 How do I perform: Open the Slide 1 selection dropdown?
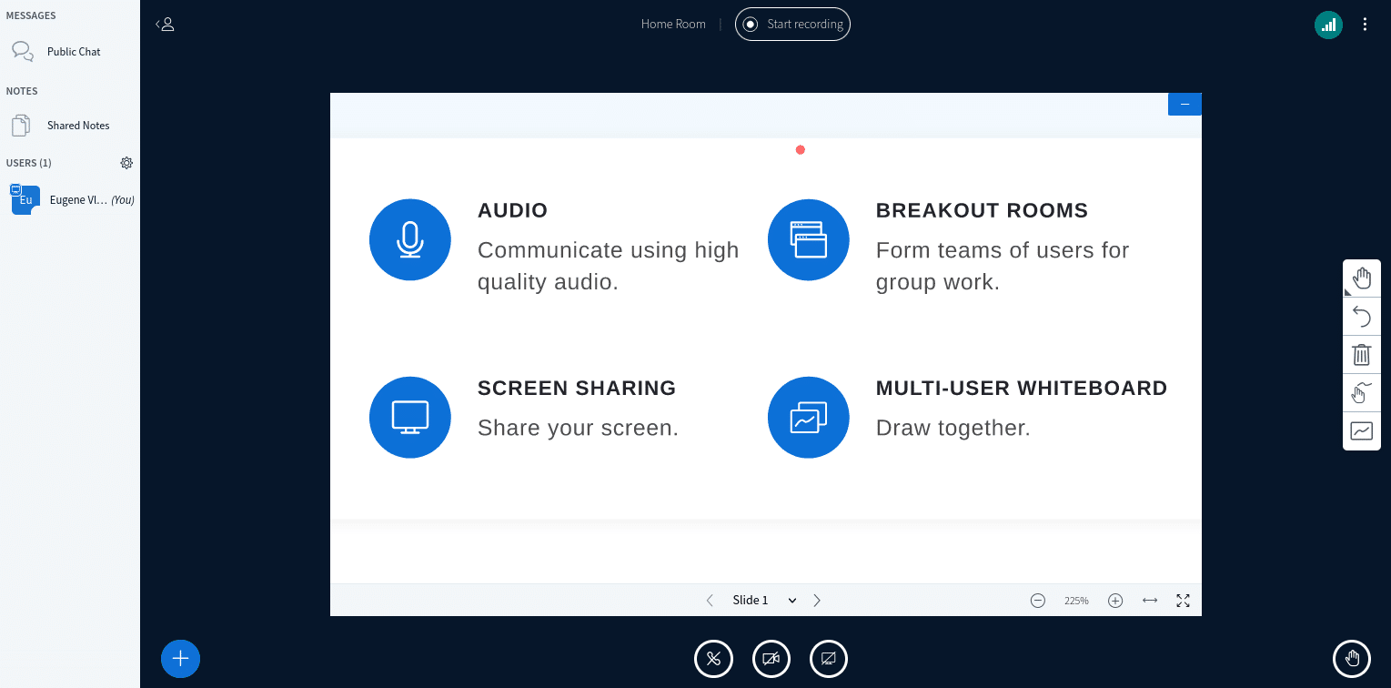point(762,600)
